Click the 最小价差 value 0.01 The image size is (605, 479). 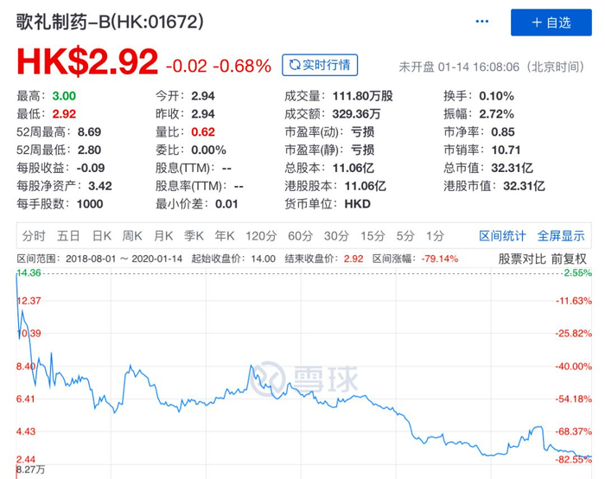pos(226,204)
